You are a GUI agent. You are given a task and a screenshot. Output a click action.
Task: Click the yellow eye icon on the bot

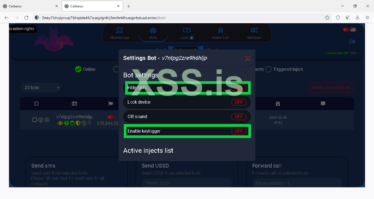pos(60,123)
